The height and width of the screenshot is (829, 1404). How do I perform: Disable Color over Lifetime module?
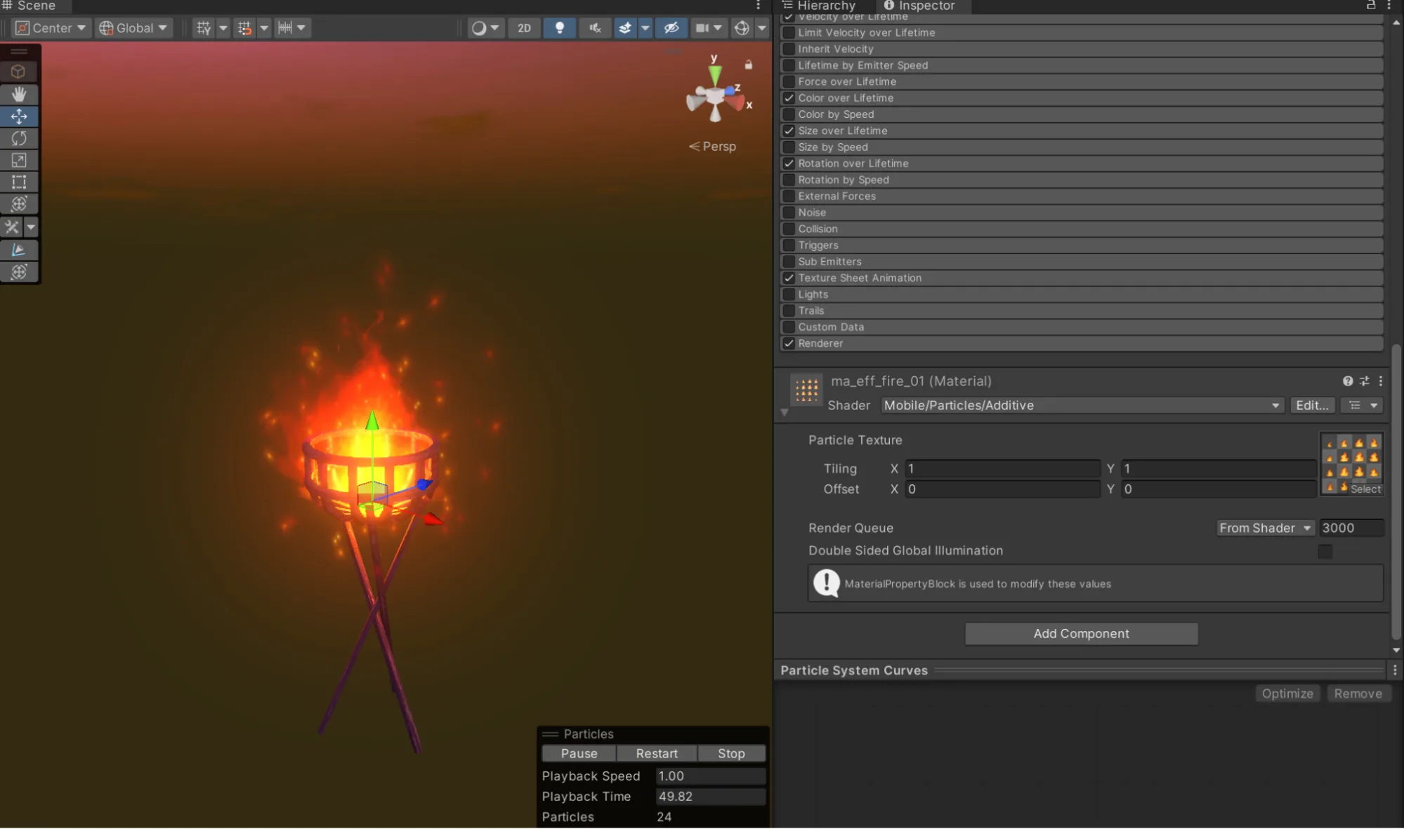click(789, 98)
